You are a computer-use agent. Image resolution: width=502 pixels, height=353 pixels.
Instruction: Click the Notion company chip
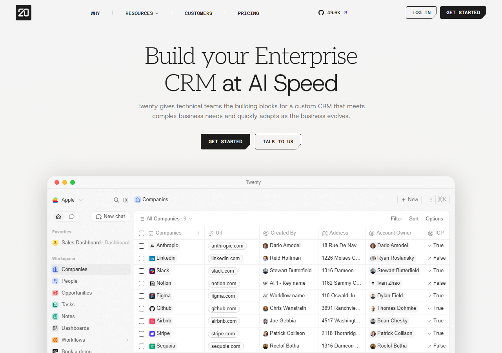pyautogui.click(x=160, y=283)
